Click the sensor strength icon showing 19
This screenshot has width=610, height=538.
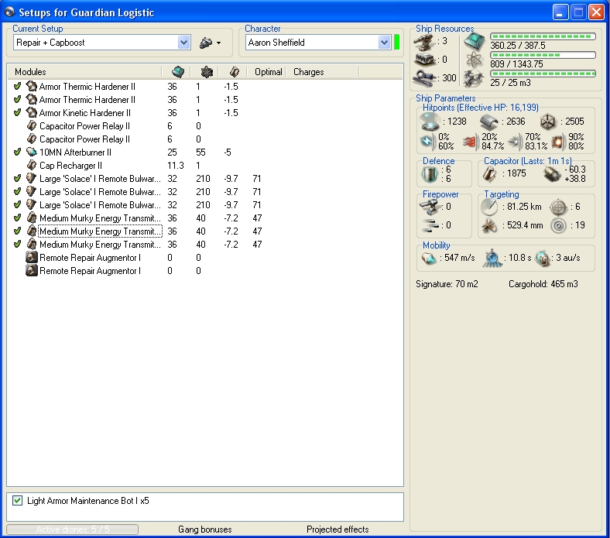(x=559, y=225)
